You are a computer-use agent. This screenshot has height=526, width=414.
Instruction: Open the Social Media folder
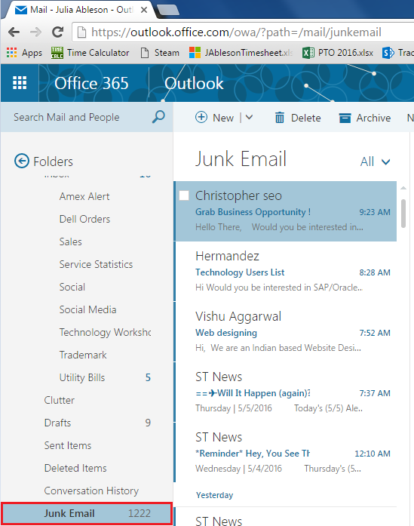pos(87,309)
